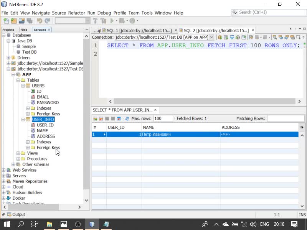Click the NAME column header
Viewport: 307px width, 230px height.
pos(181,127)
